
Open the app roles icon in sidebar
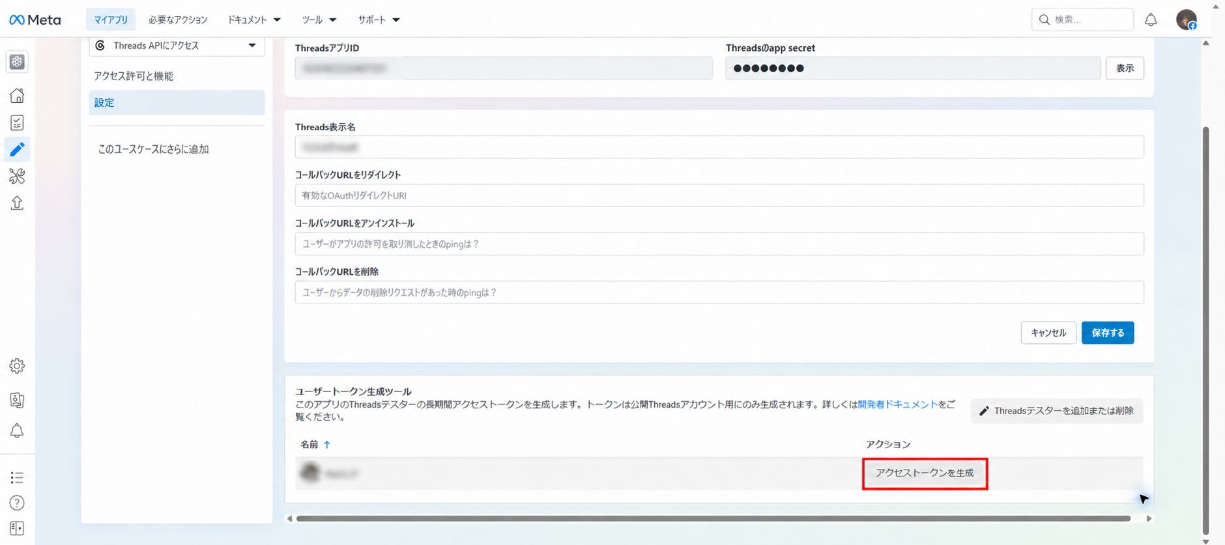click(x=17, y=400)
